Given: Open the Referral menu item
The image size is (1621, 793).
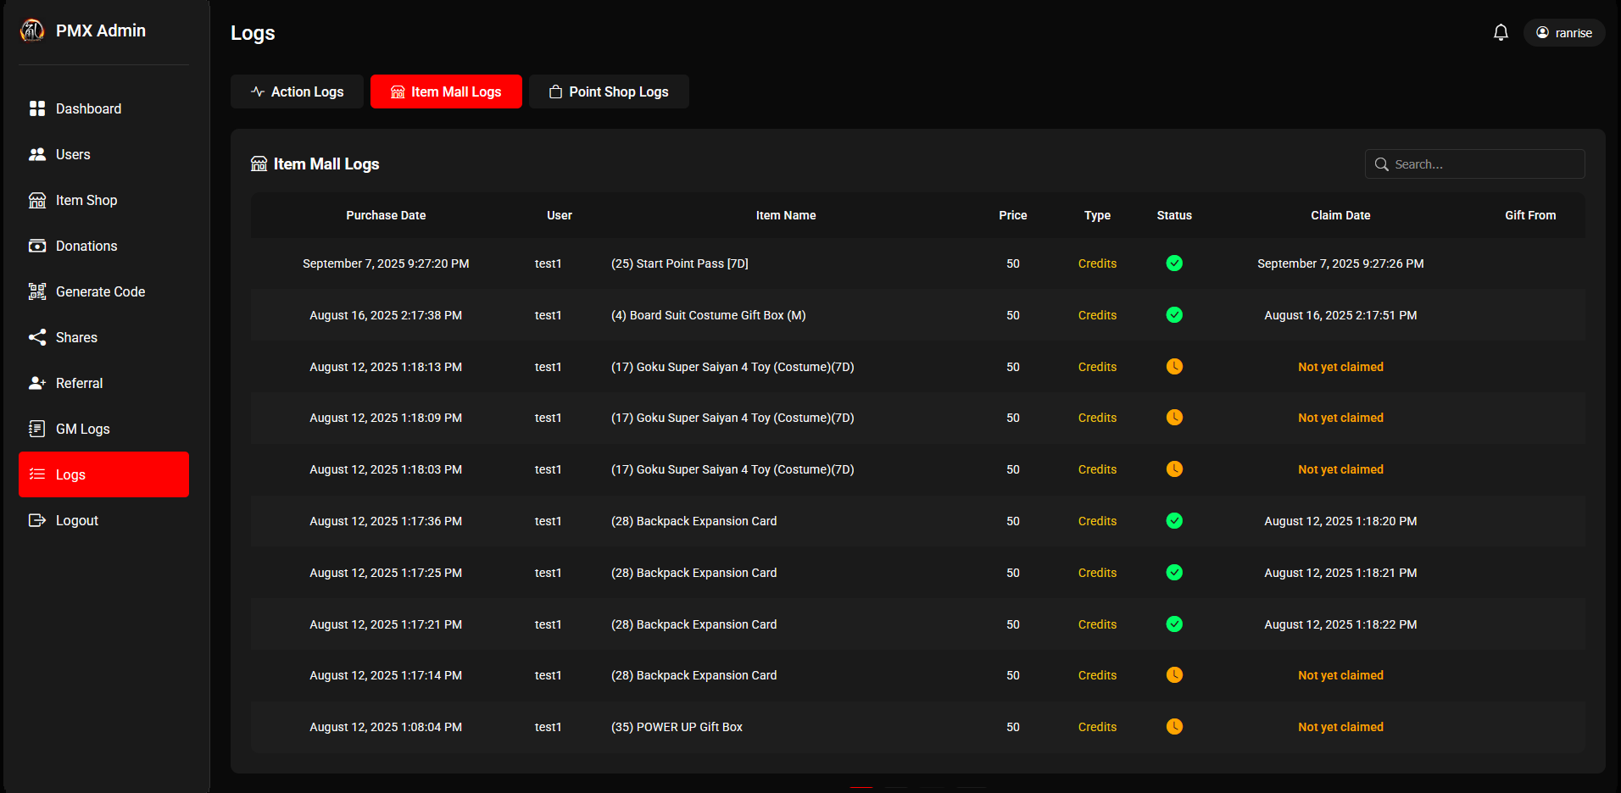Looking at the screenshot, I should click(x=79, y=383).
